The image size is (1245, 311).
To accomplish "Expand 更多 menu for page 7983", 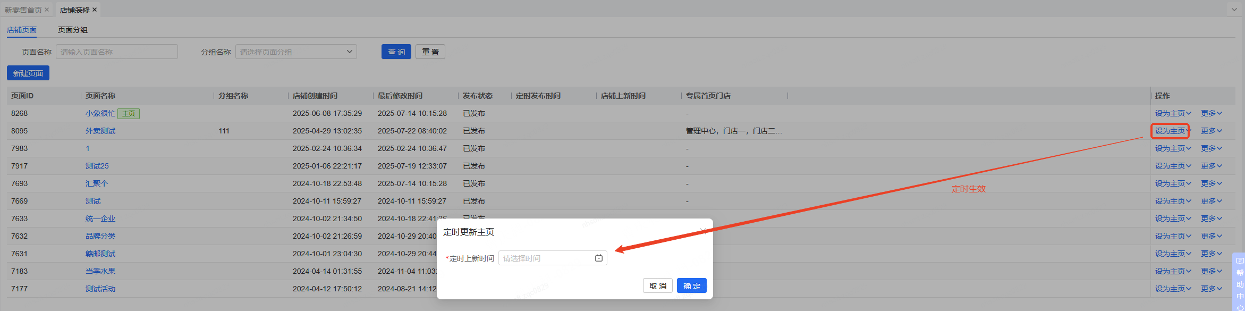I will [x=1212, y=148].
